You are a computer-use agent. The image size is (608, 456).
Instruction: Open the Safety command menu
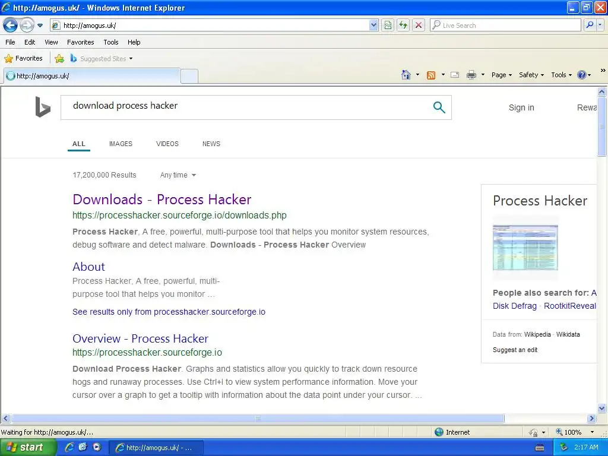pyautogui.click(x=531, y=75)
